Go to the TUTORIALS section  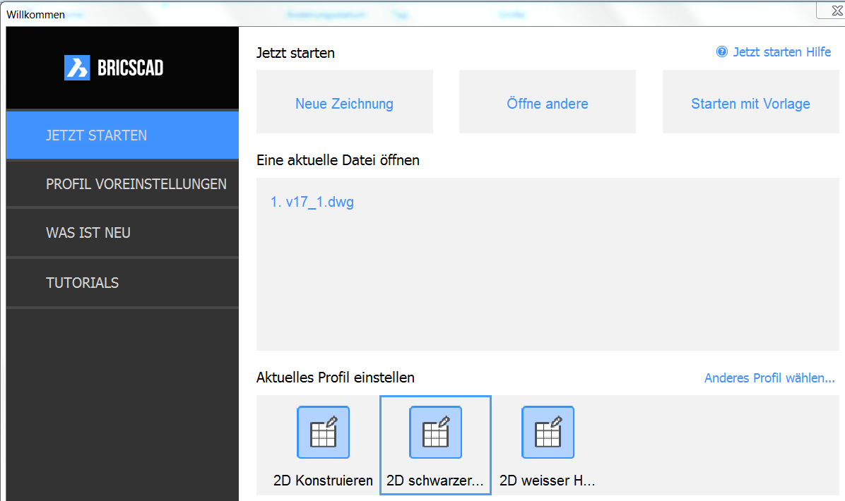[x=122, y=282]
